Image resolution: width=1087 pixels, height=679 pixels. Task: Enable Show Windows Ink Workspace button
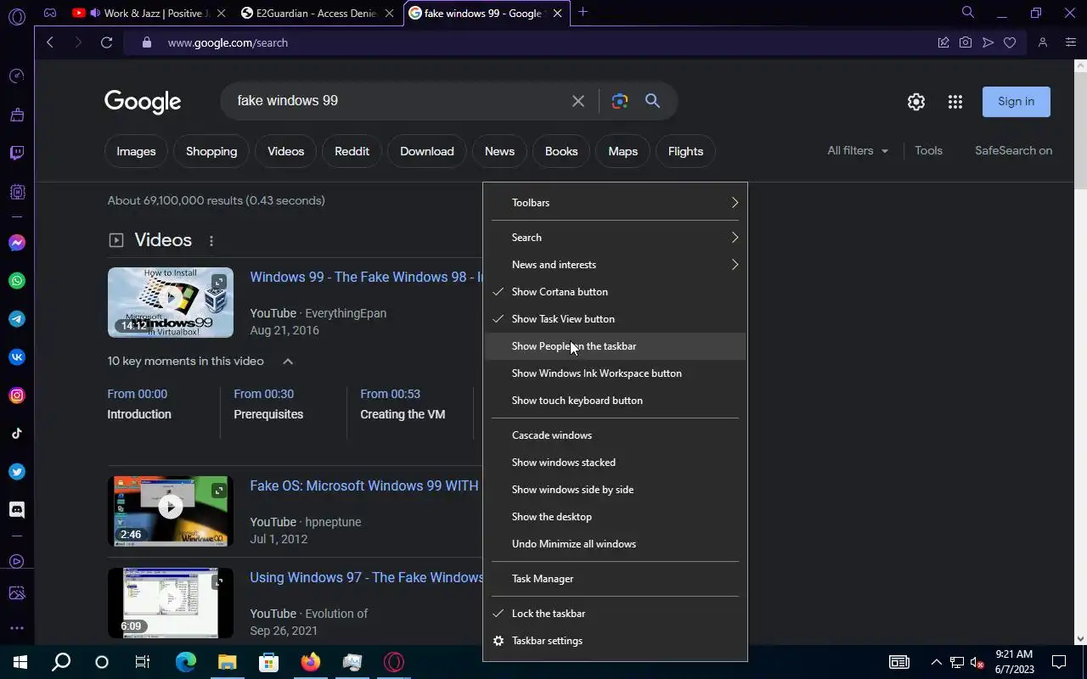pyautogui.click(x=615, y=373)
